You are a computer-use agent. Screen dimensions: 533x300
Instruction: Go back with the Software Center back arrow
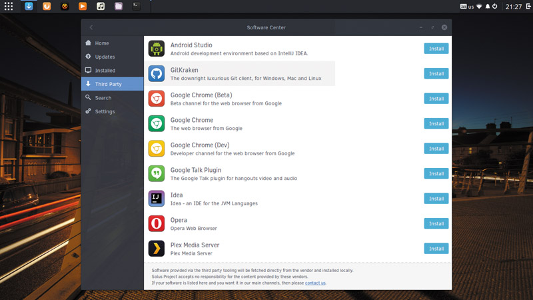tap(91, 27)
